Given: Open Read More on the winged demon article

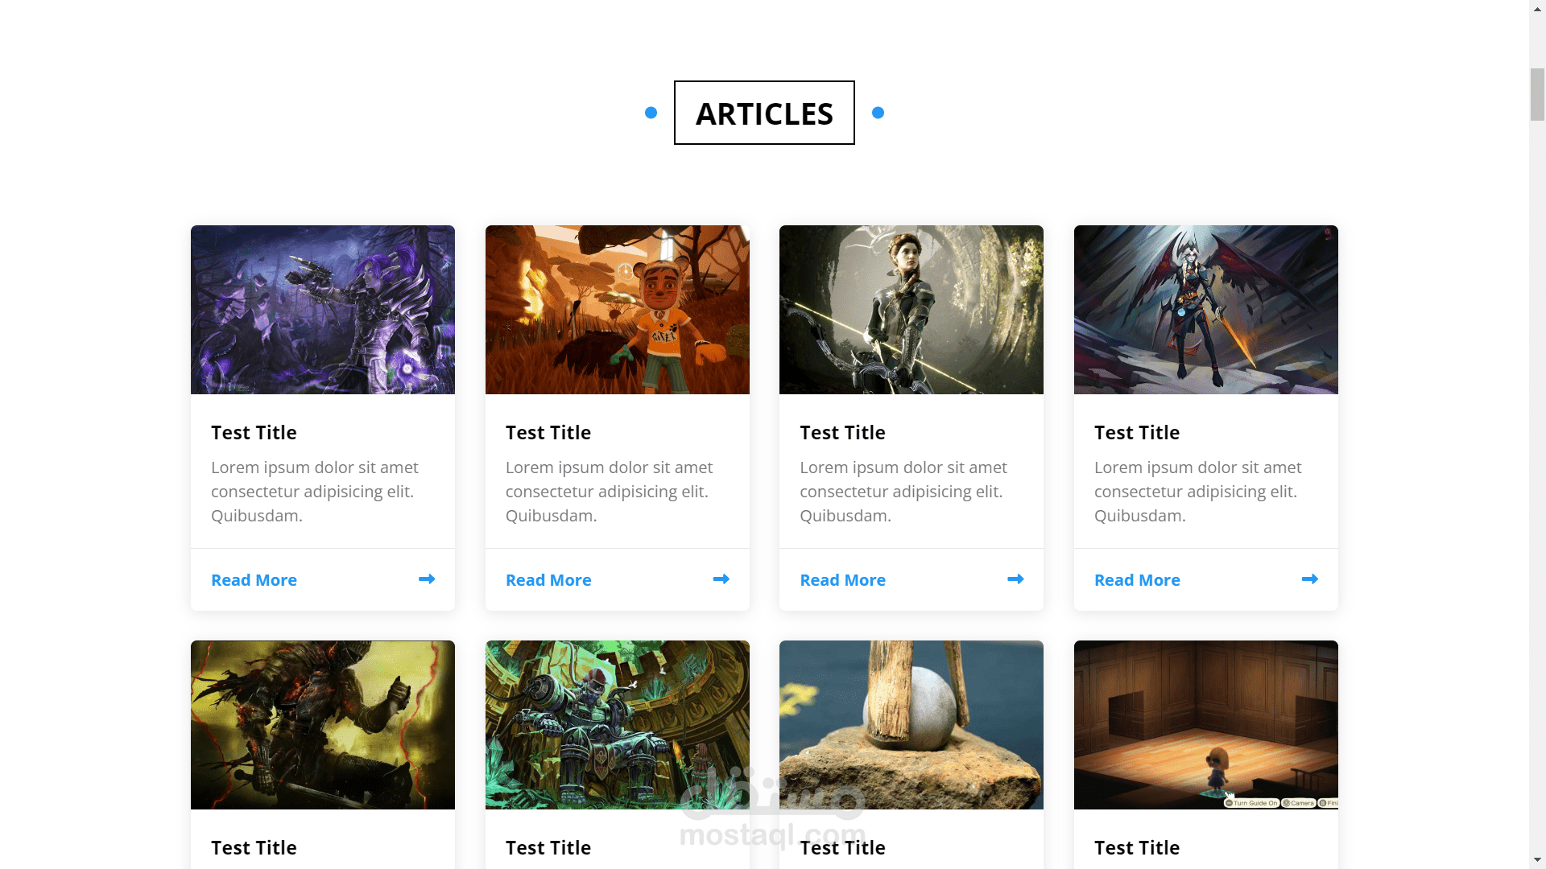Looking at the screenshot, I should 1137,580.
